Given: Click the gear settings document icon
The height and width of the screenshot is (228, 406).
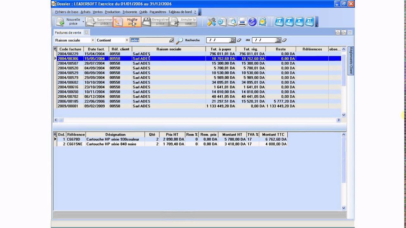Looking at the screenshot, I should click(222, 22).
